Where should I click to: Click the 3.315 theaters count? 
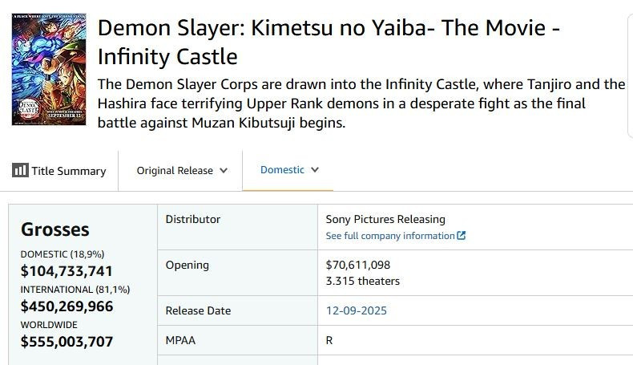[x=363, y=281]
